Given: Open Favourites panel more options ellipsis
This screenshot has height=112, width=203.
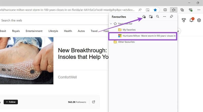Looking at the screenshot, I should tap(164, 16).
